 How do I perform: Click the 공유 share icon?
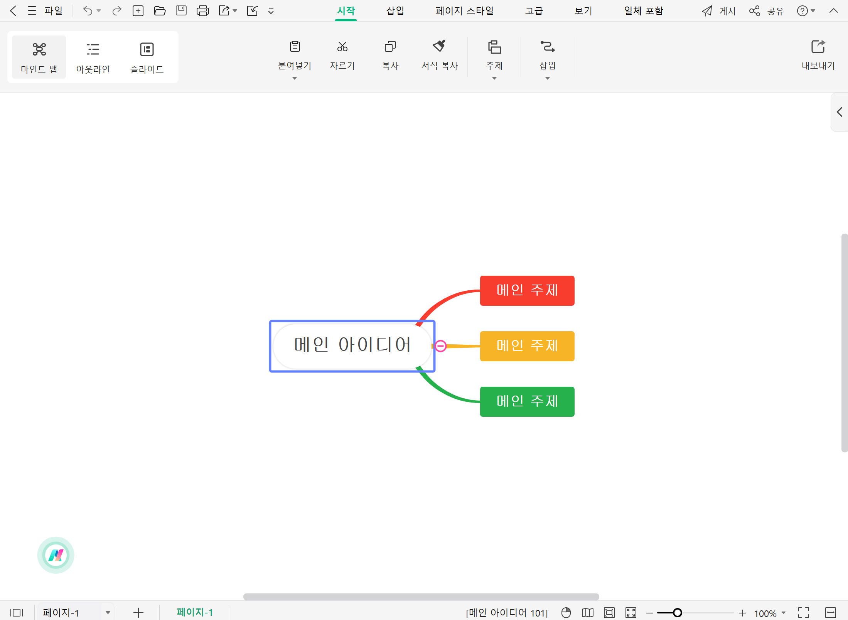755,11
